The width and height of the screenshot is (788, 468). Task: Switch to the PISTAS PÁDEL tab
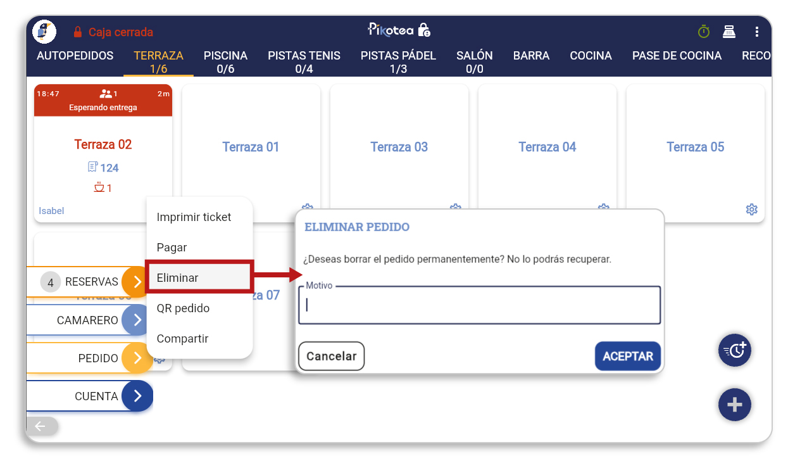pos(398,62)
